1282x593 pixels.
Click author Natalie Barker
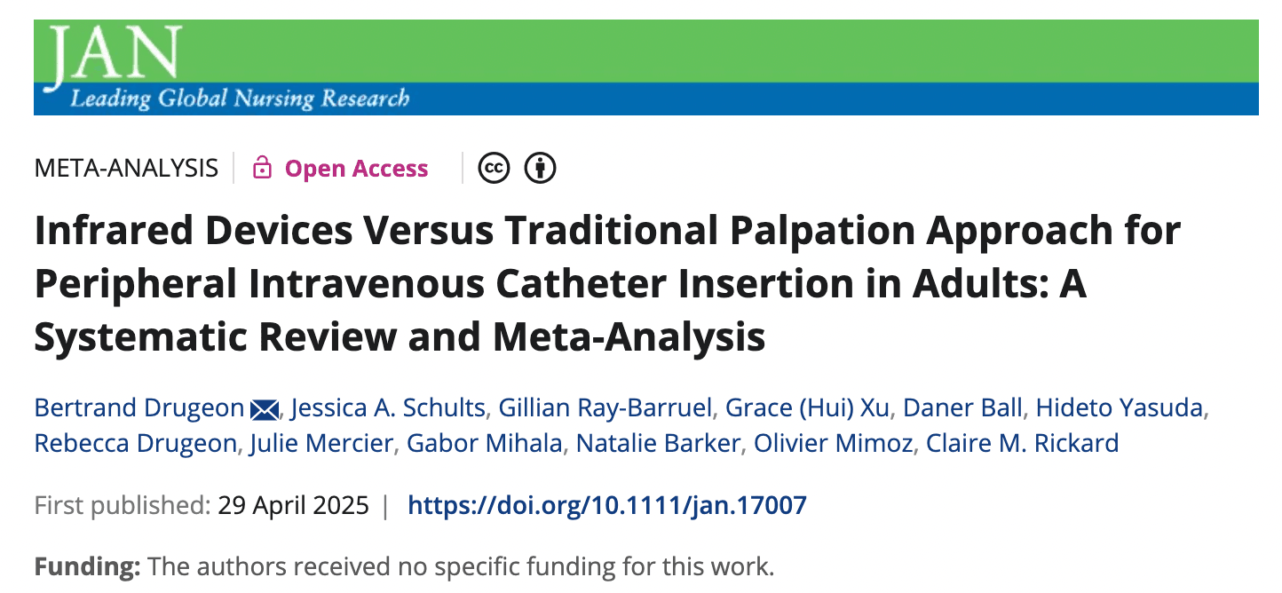point(658,443)
